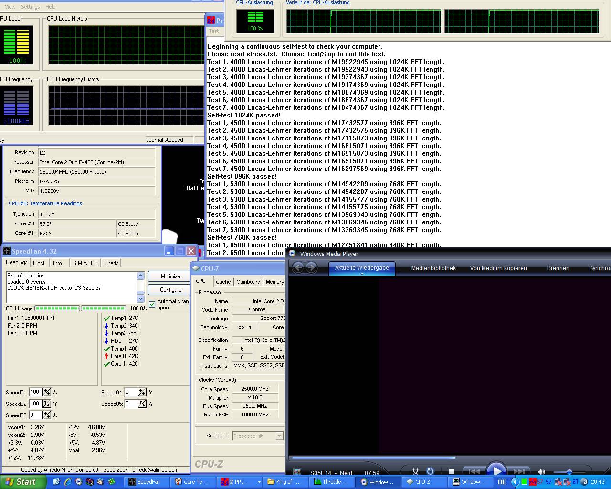Click the SpeedFan log scroll down arrow

pyautogui.click(x=140, y=298)
